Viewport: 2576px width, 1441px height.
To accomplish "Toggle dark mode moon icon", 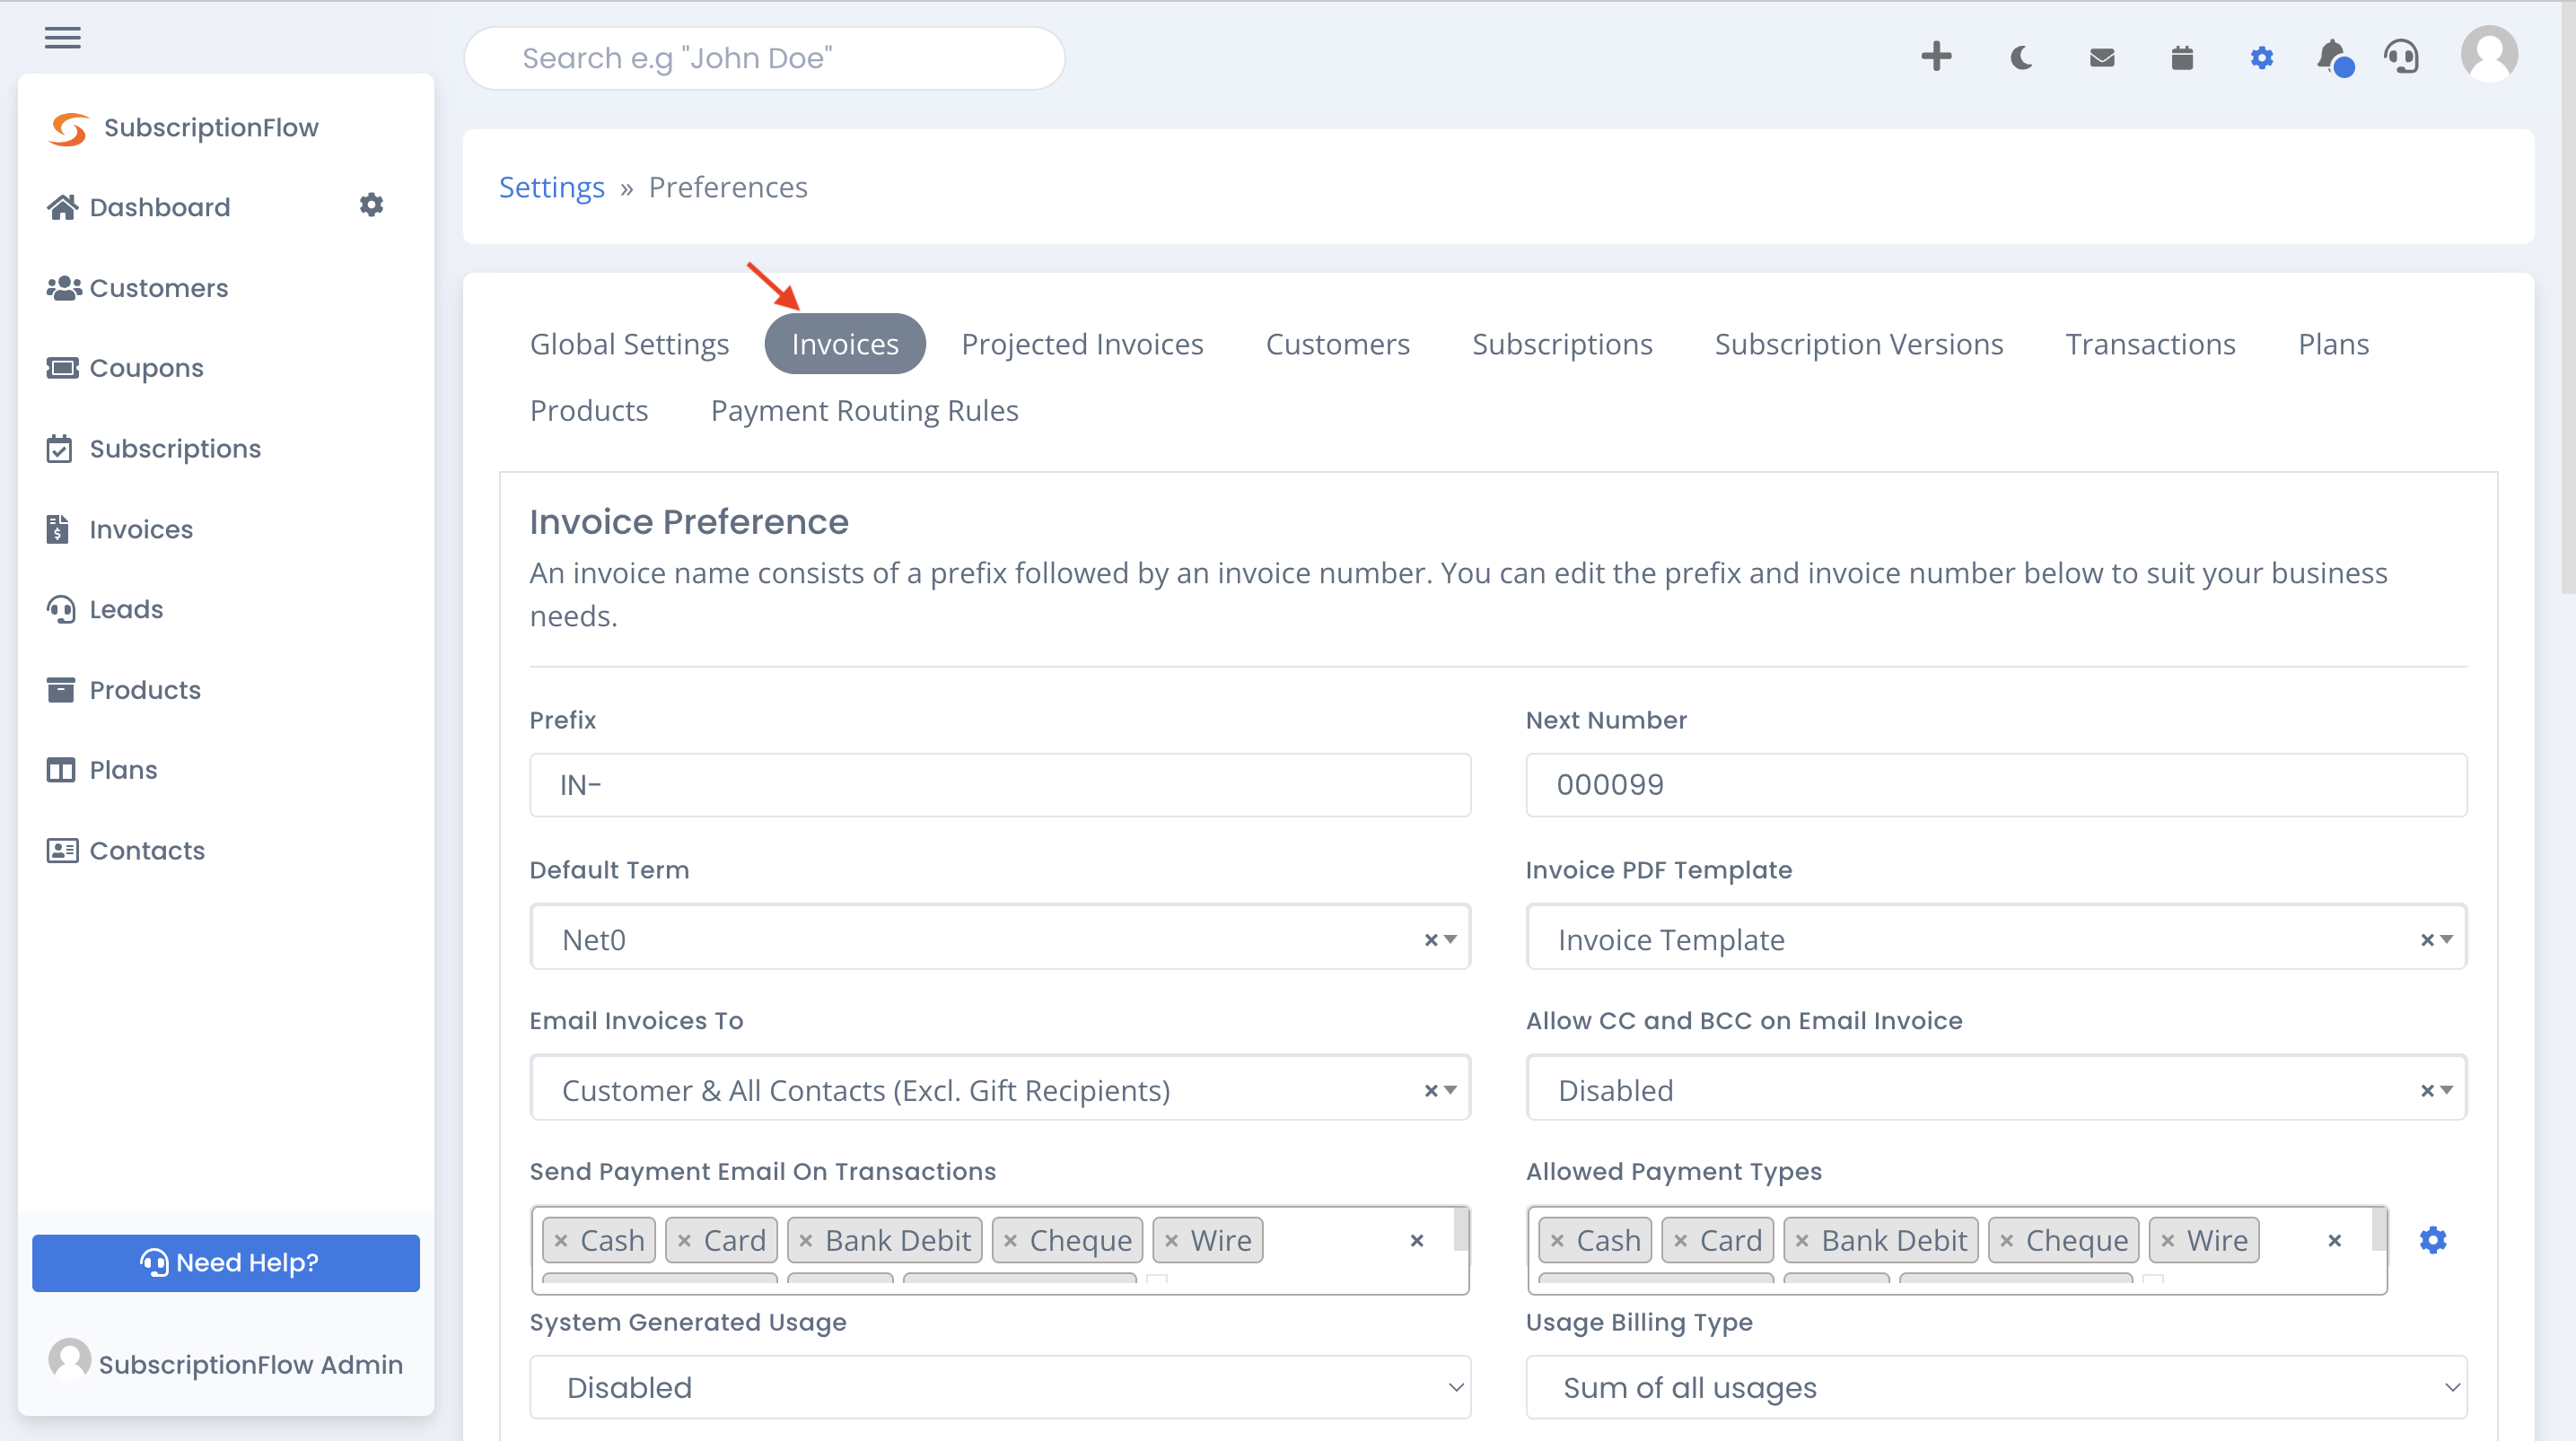I will coord(2021,58).
